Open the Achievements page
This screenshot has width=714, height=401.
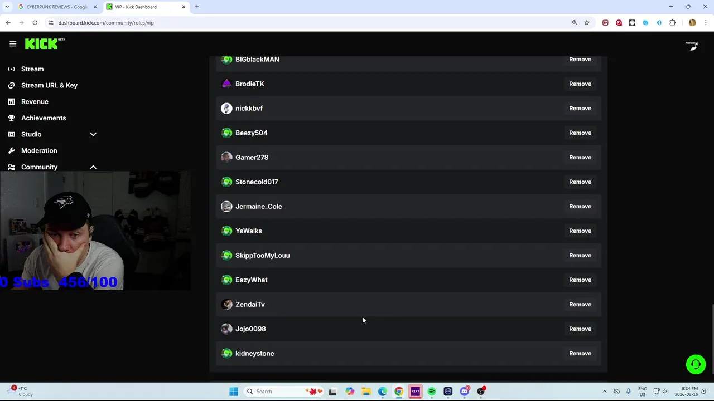click(x=44, y=118)
